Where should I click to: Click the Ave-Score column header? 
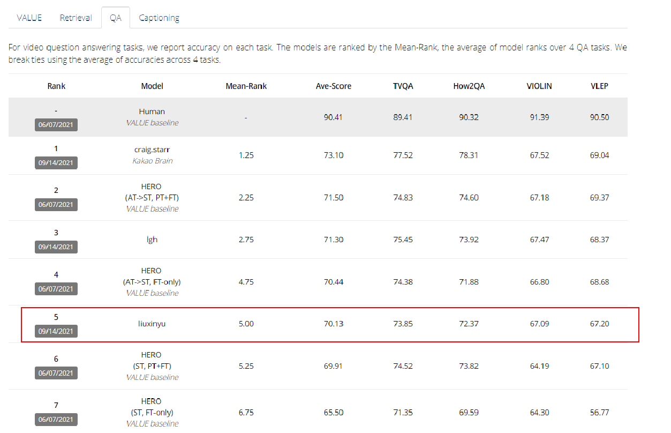[333, 86]
